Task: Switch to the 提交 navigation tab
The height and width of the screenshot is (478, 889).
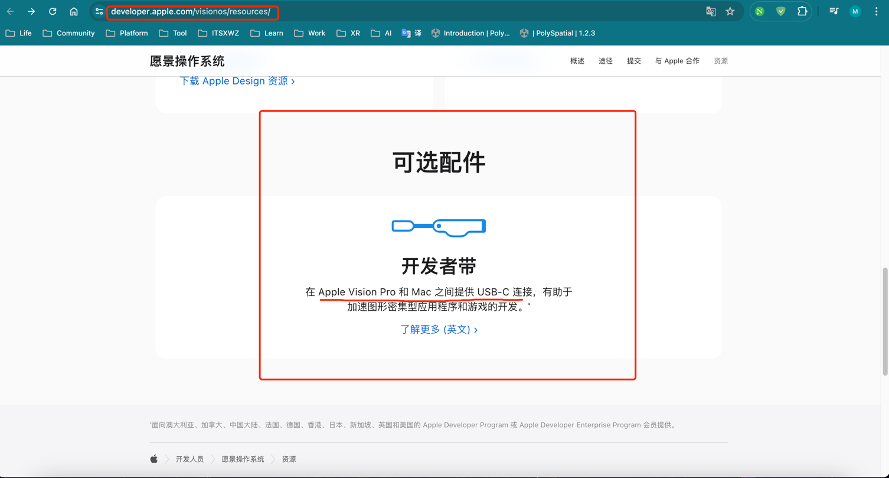Action: 633,61
